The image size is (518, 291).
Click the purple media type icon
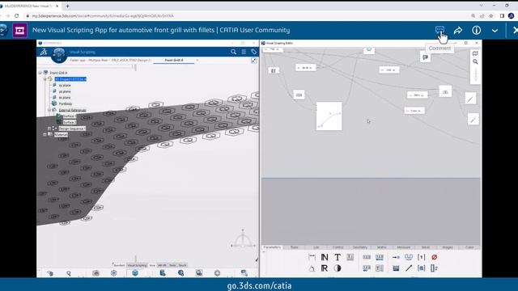pos(19,31)
